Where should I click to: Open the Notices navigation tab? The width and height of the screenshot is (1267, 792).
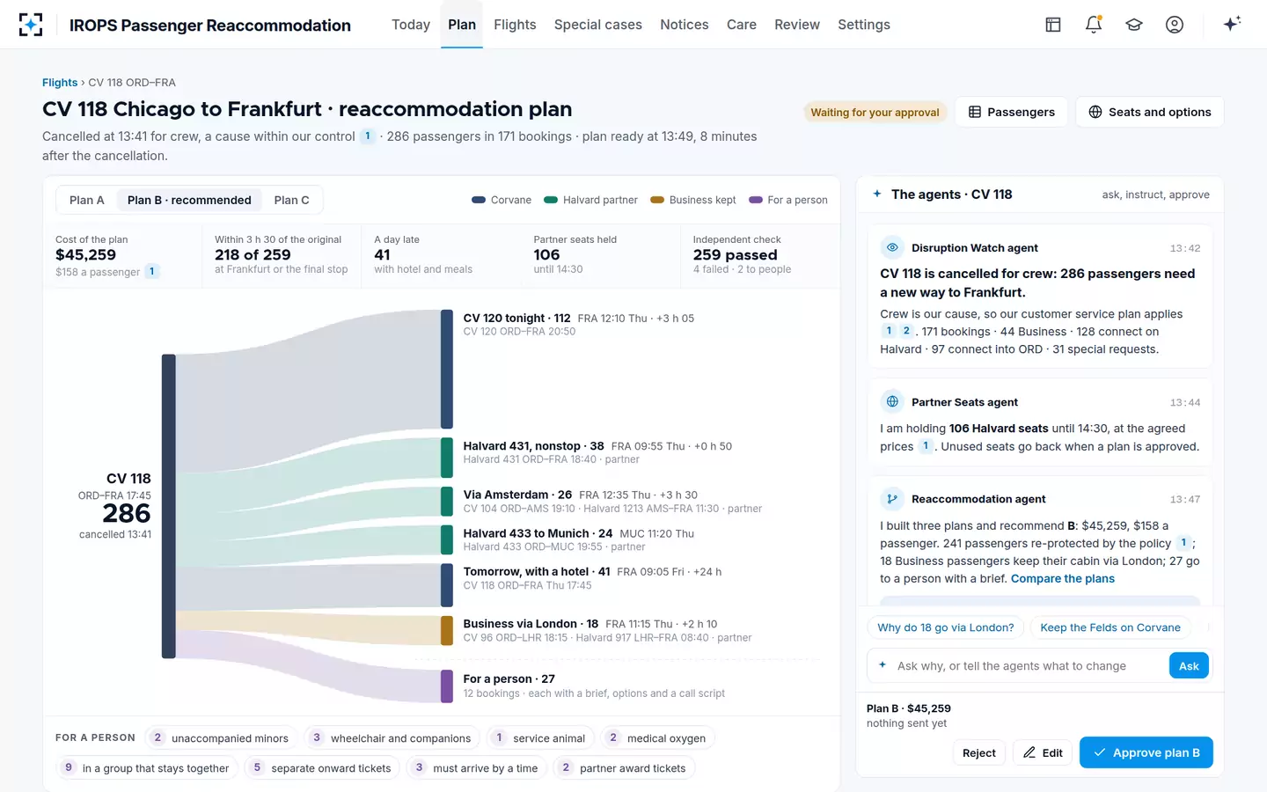coord(685,25)
